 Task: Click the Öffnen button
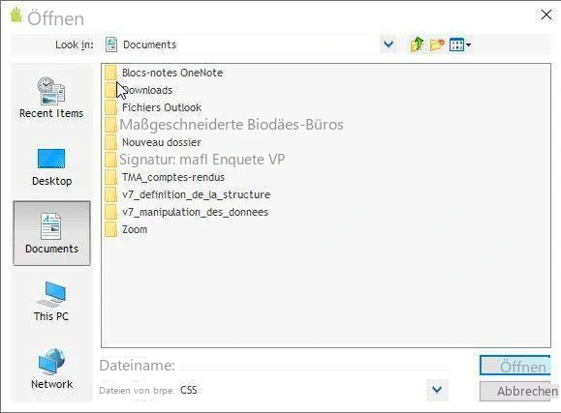coord(514,366)
